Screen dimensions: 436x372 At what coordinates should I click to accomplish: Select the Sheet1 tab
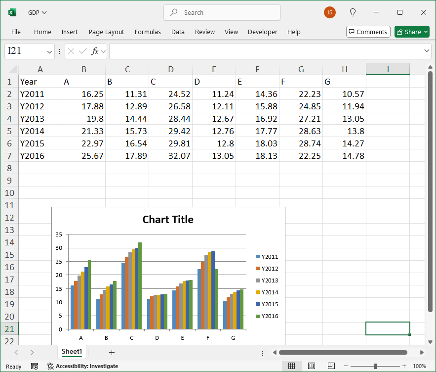72,352
